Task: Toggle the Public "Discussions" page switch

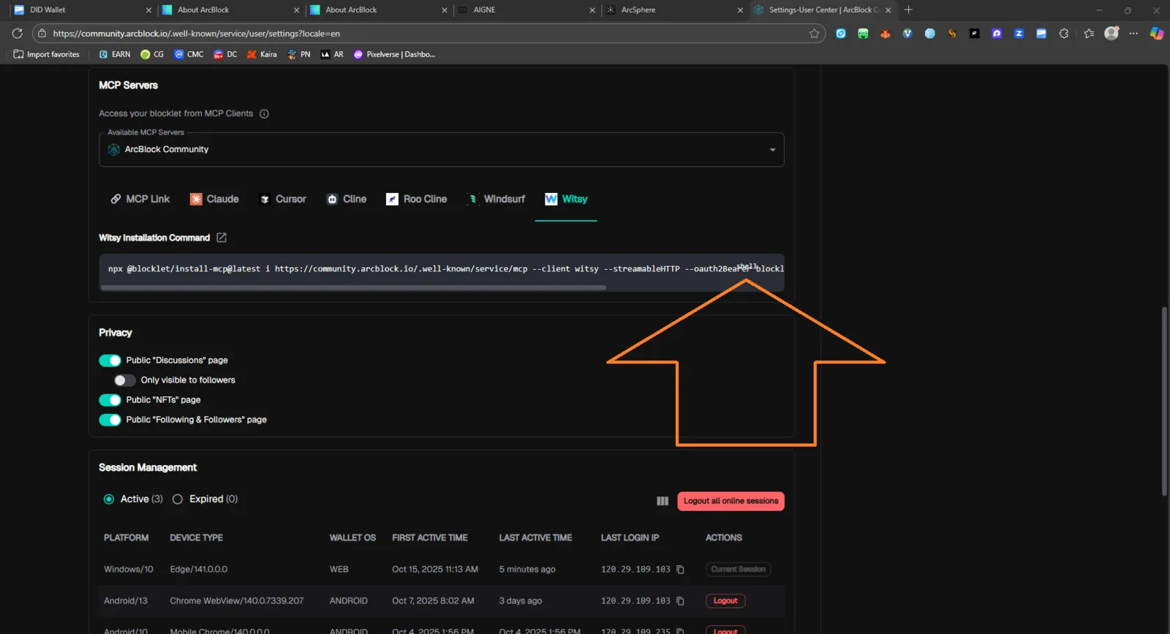Action: (x=110, y=361)
